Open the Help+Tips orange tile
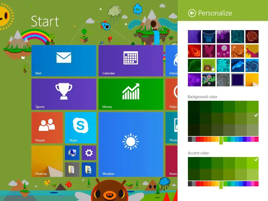The image size is (268, 201). click(x=172, y=94)
